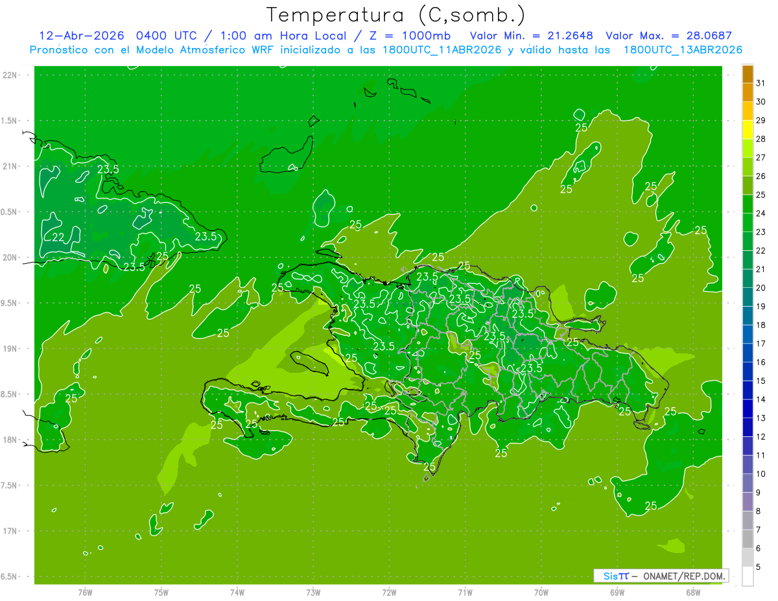Click the Temperatura (C,somb.) chart title
The image size is (778, 601).
pos(396,15)
